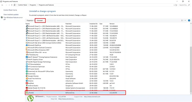Expand the view options dropdown arrow
This screenshot has height=102, width=192.
(x=185, y=20)
